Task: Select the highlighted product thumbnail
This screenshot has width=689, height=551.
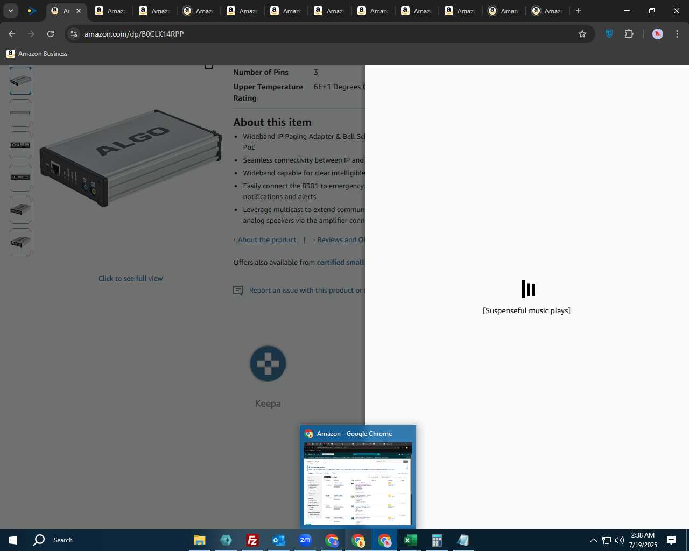Action: (20, 81)
